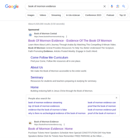Click the Book of Mormon Evidence: Home result
Viewport: 130px width, 138px height.
pyautogui.click(x=50, y=129)
